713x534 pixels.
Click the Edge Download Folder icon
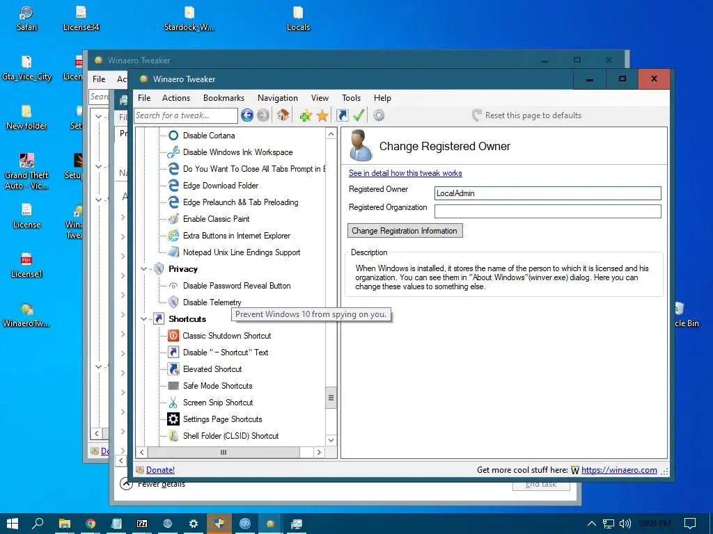[x=173, y=185]
